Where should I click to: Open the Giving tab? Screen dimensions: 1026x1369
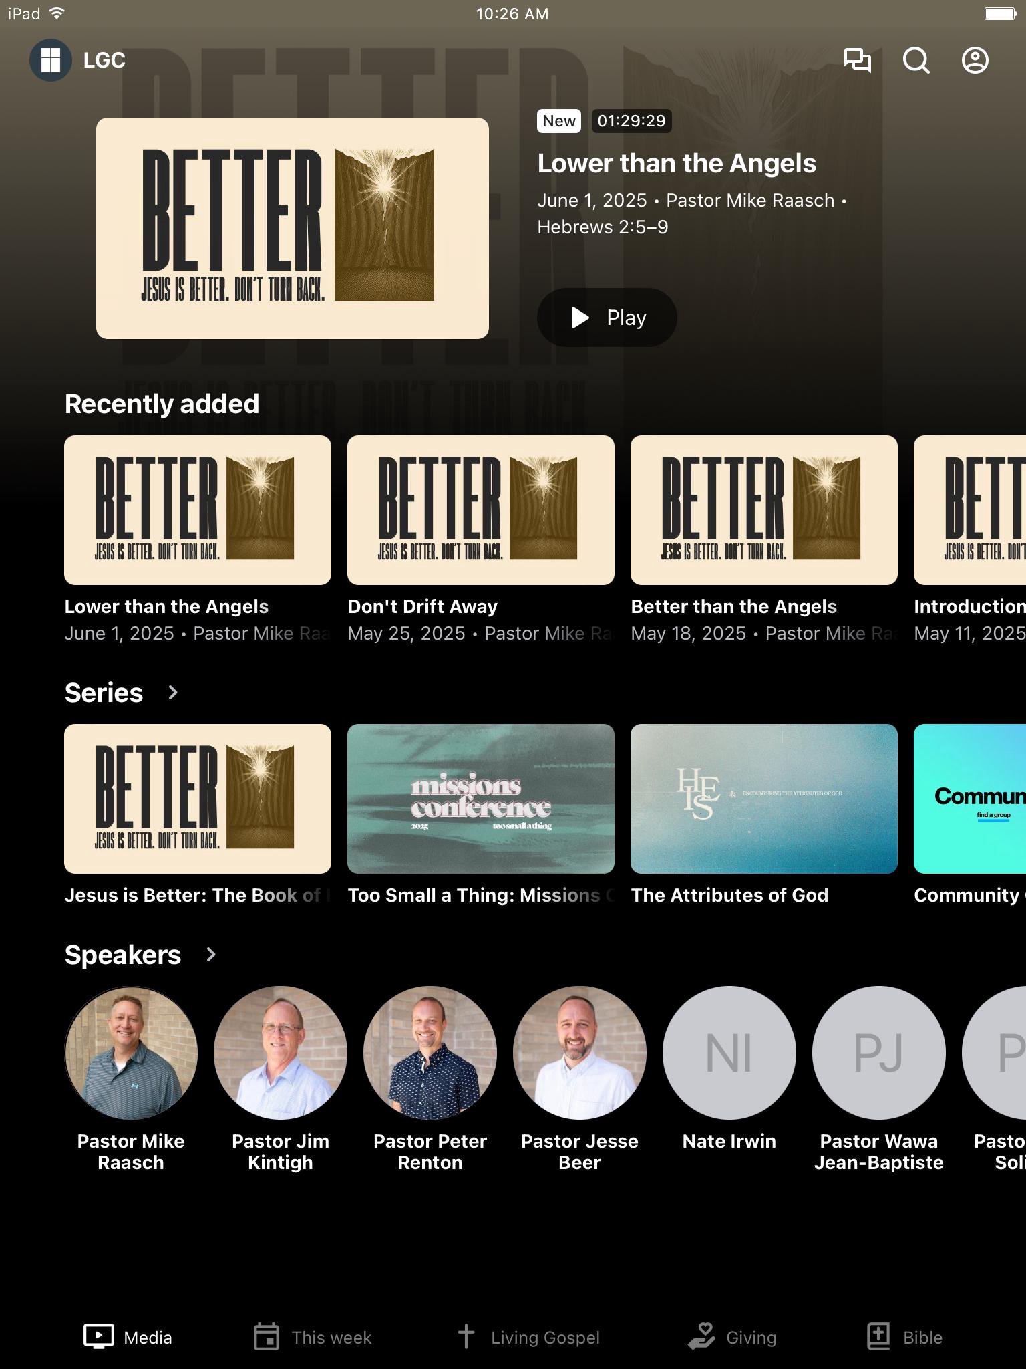[733, 1337]
